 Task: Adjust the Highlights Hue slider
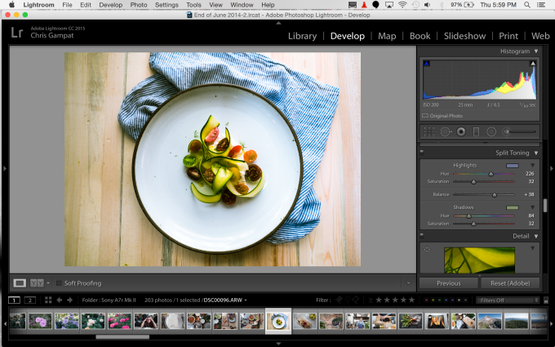(x=491, y=174)
